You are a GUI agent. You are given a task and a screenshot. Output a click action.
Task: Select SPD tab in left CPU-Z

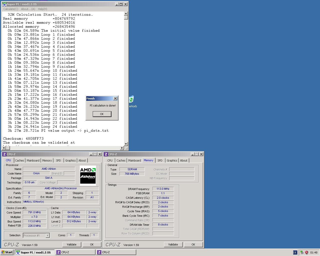point(58,160)
